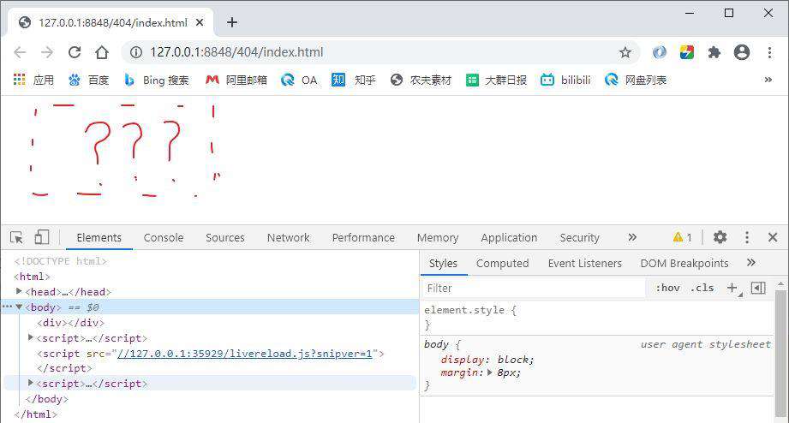Image resolution: width=789 pixels, height=423 pixels.
Task: Toggle device toolbar emulation
Action: [x=42, y=237]
